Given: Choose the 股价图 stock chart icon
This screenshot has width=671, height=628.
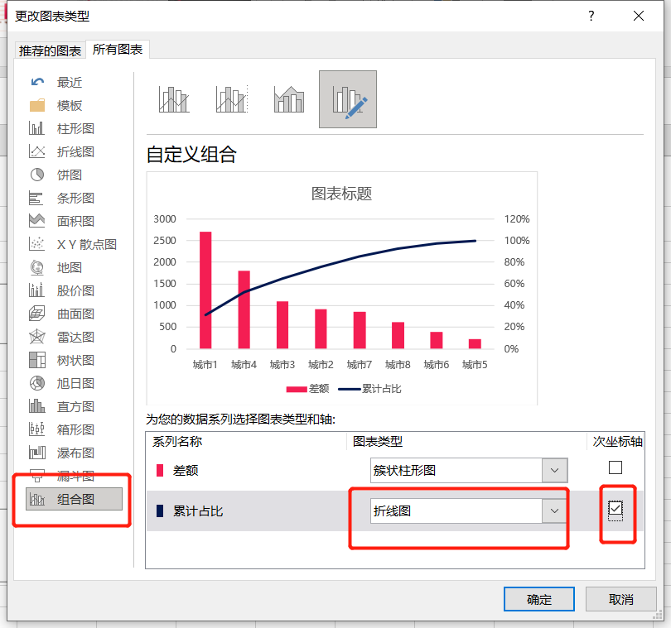Looking at the screenshot, I should [x=36, y=290].
